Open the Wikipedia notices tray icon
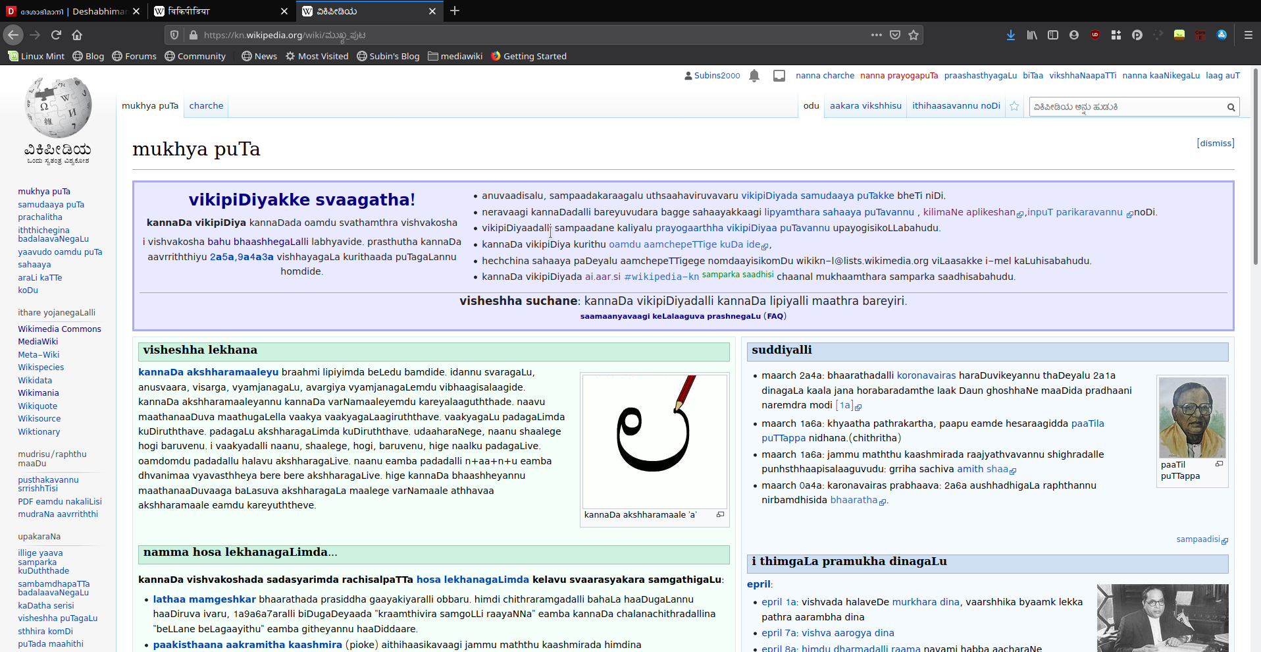Viewport: 1261px width, 652px height. (779, 76)
